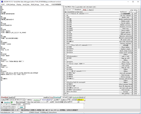This screenshot has width=141, height=114.
Task: Click the red question mark beside AddCrLf
Action: coord(84,100)
